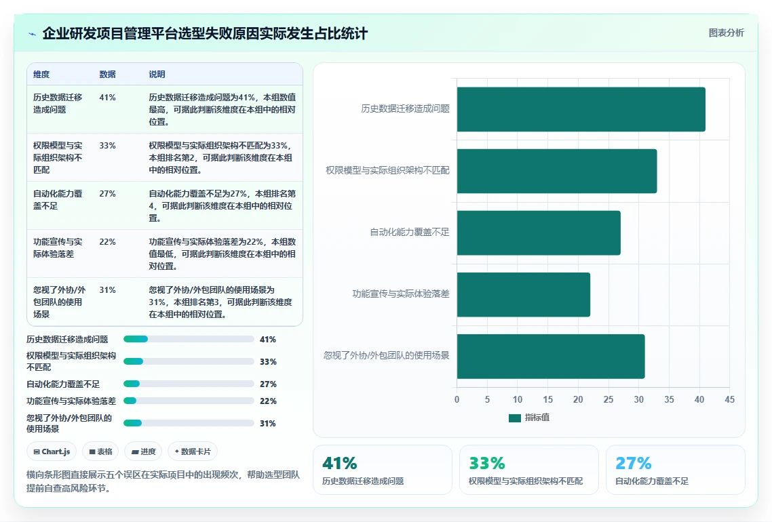
Task: Click the 维度 column header
Action: [x=41, y=75]
